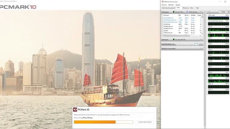Click the PCMark 10 logo in the dialog
The image size is (230, 129).
[75, 110]
